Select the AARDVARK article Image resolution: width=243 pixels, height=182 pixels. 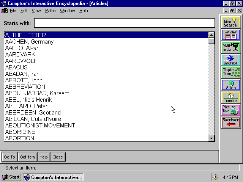[106, 55]
